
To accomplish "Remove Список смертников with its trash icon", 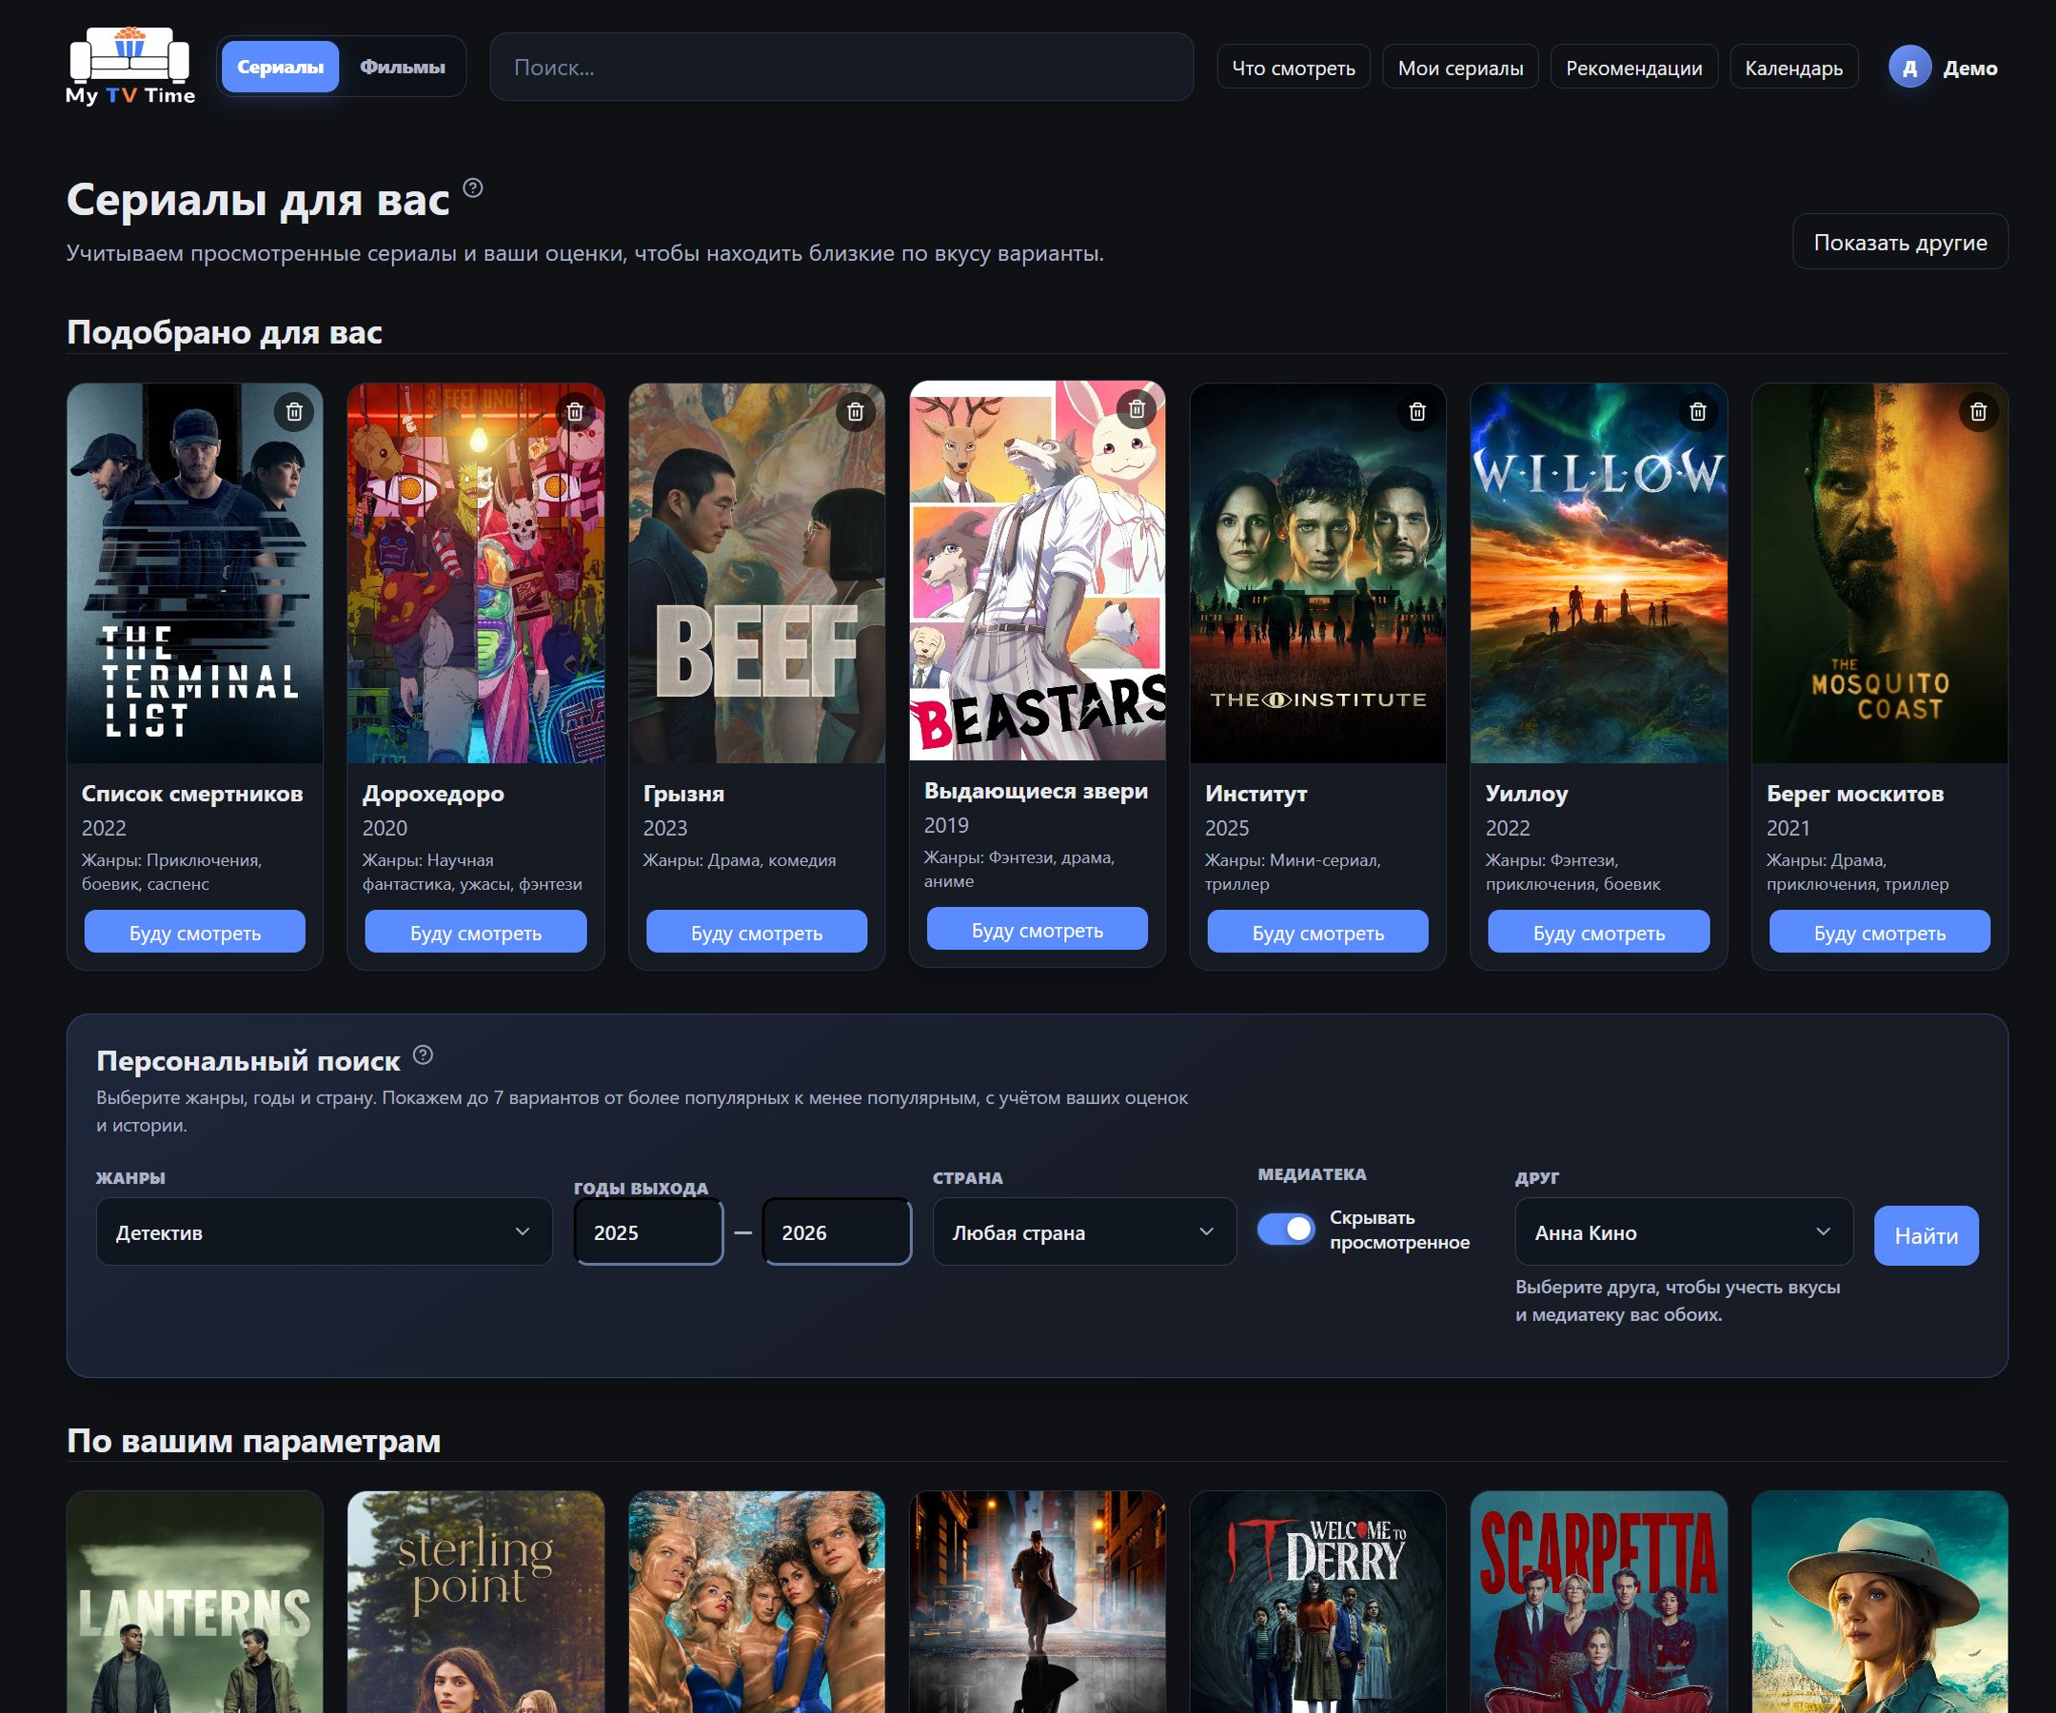I will [x=294, y=412].
